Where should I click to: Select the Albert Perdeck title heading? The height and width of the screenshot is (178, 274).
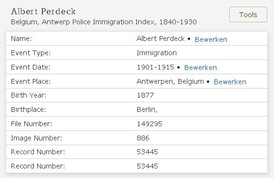43,11
